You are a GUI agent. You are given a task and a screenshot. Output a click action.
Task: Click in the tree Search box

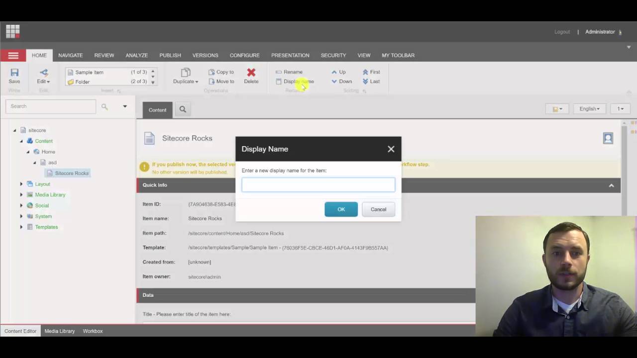point(51,106)
